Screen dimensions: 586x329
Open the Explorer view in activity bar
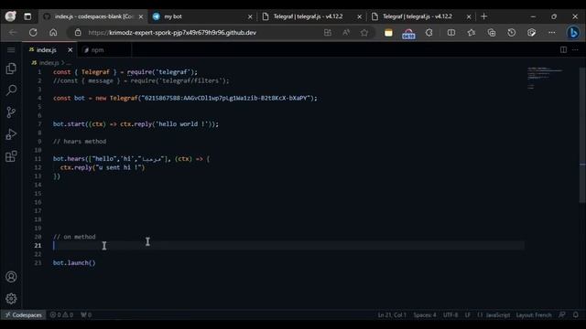pos(11,69)
